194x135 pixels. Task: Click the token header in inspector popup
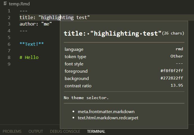112,33
